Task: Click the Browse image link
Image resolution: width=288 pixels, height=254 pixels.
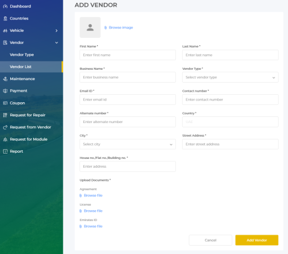Action: pyautogui.click(x=121, y=28)
